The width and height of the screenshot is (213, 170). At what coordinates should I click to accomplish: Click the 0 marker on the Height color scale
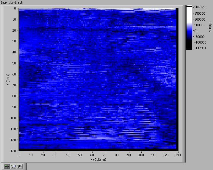click(x=195, y=31)
